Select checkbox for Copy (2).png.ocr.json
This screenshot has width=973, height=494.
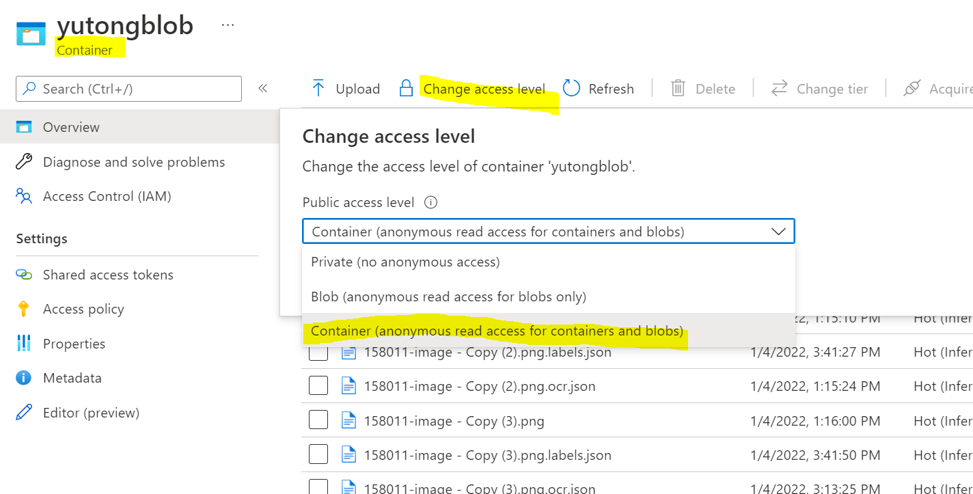click(318, 386)
